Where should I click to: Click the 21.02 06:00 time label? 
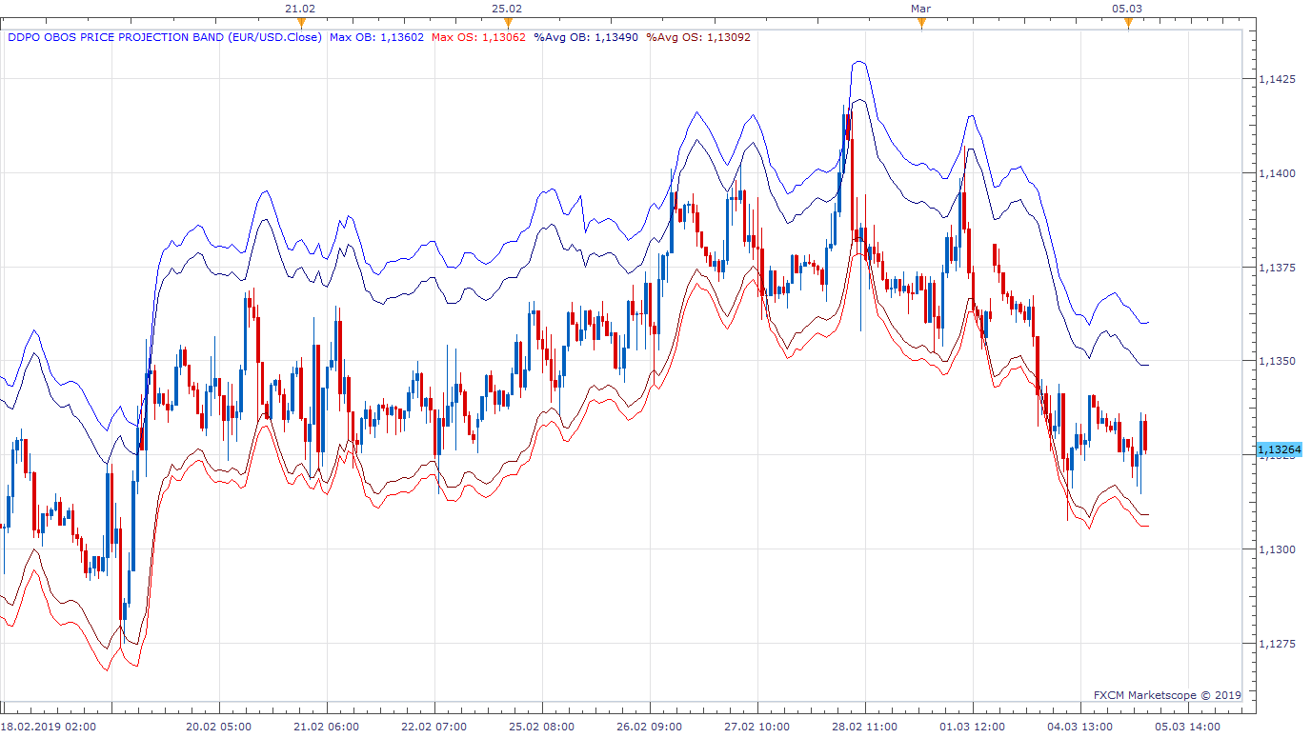tap(326, 726)
